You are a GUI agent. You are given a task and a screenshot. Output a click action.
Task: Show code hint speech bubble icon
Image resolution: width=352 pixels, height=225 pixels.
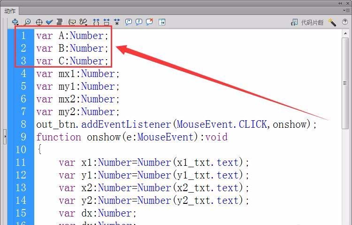pos(72,22)
